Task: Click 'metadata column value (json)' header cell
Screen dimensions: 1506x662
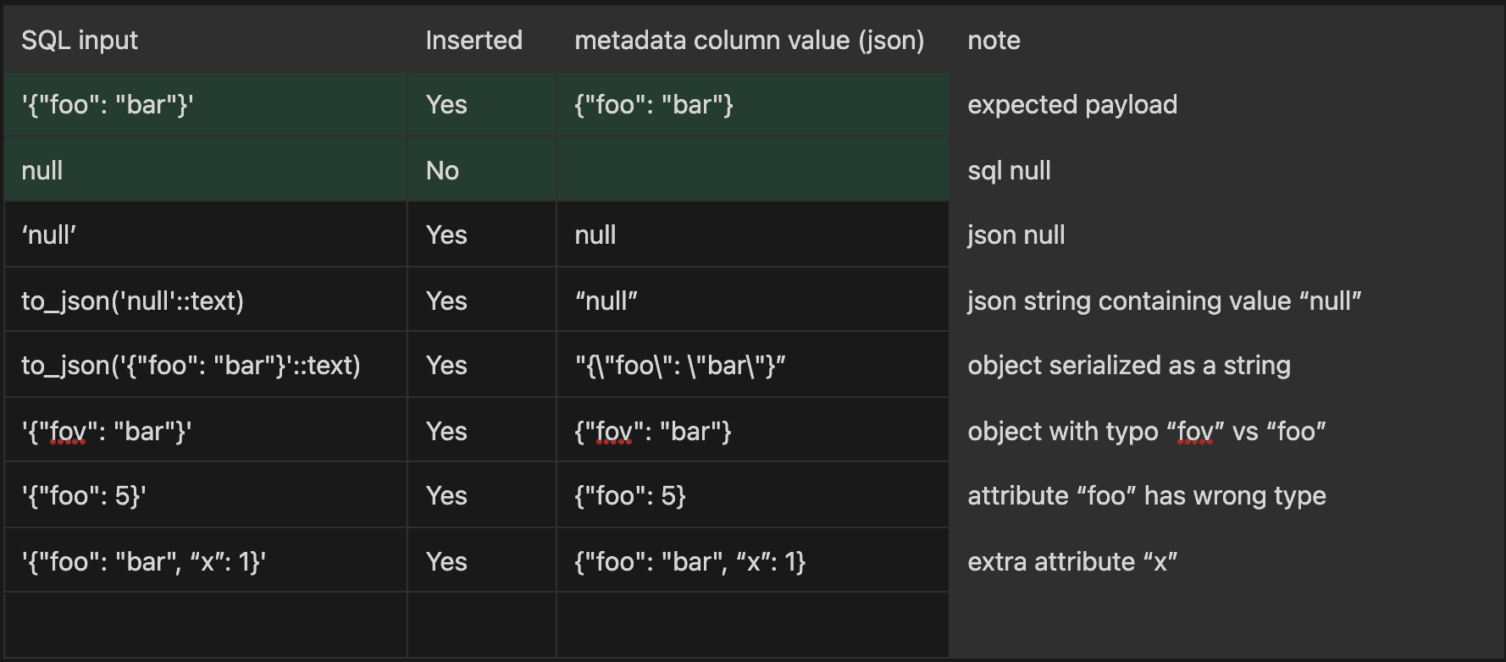Action: pyautogui.click(x=749, y=41)
